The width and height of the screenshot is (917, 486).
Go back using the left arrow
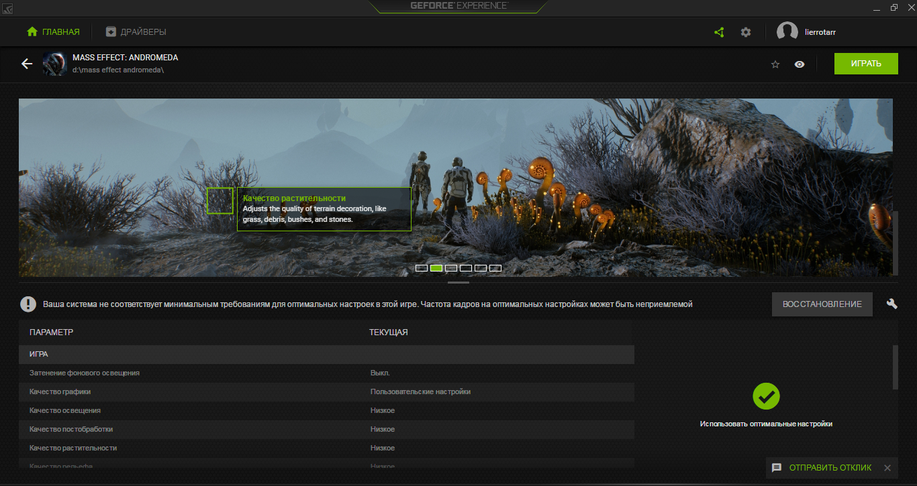pos(27,64)
